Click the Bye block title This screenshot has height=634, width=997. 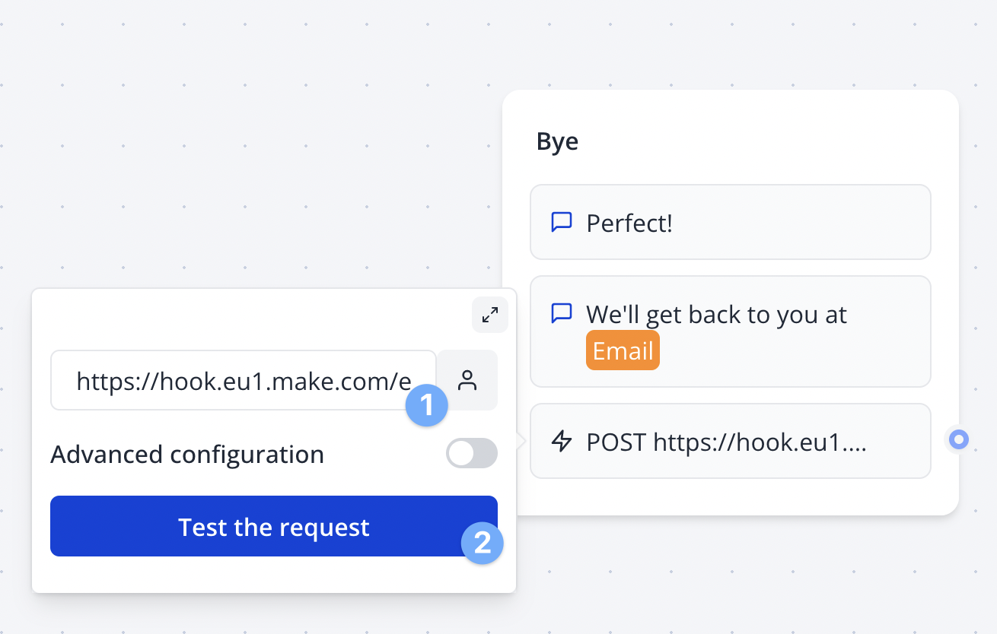557,141
